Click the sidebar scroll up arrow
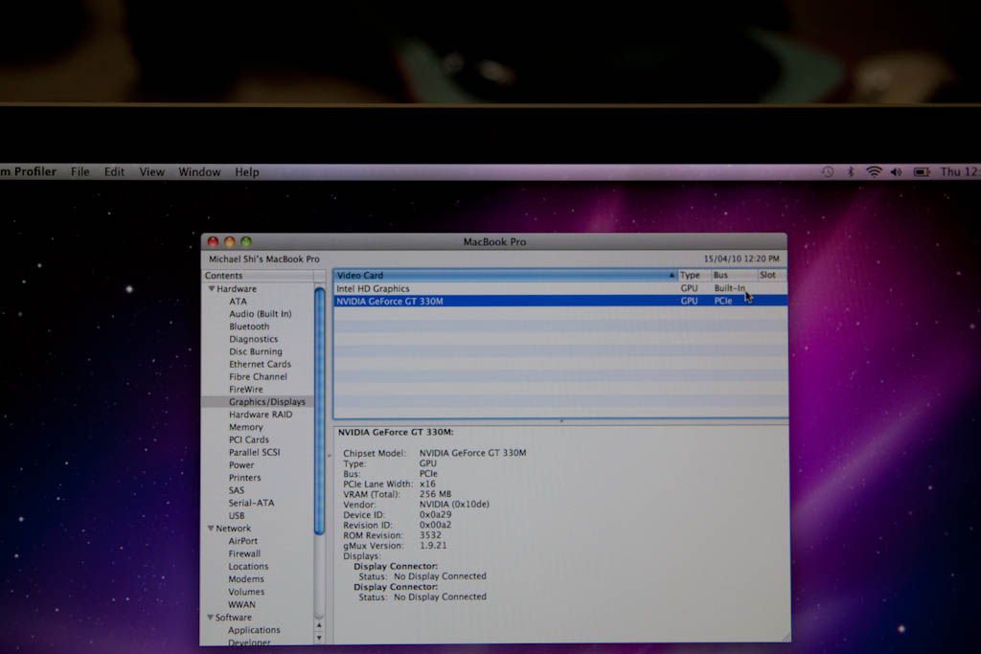The width and height of the screenshot is (981, 654). tap(319, 624)
